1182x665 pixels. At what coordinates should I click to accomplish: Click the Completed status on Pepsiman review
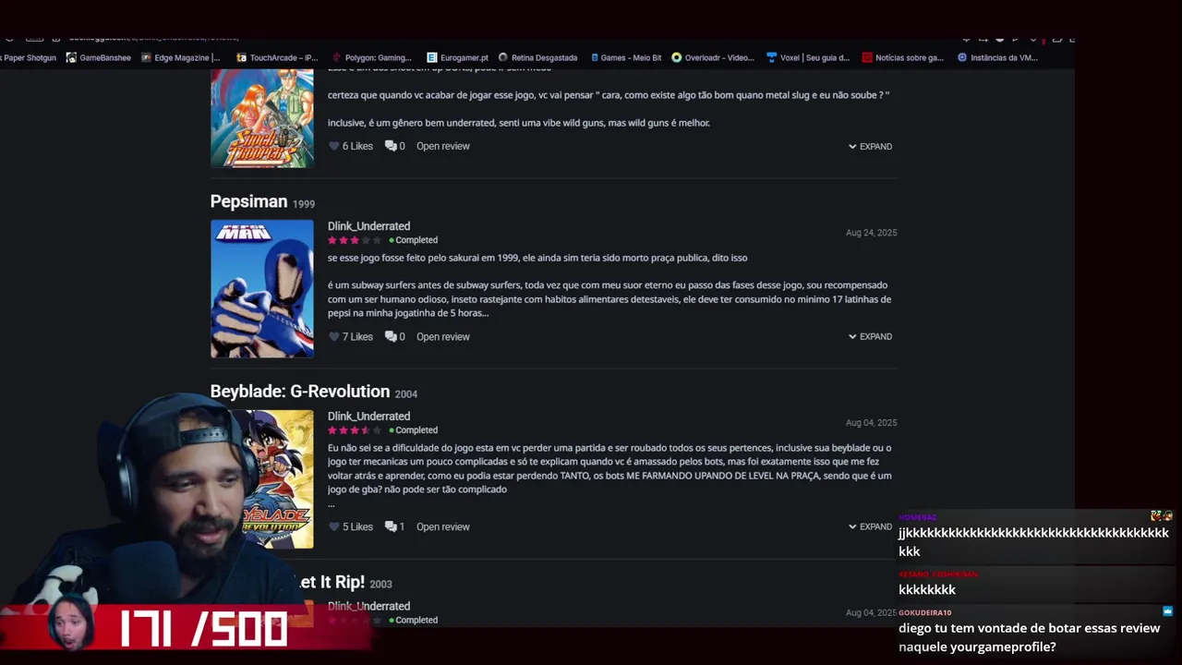click(414, 240)
